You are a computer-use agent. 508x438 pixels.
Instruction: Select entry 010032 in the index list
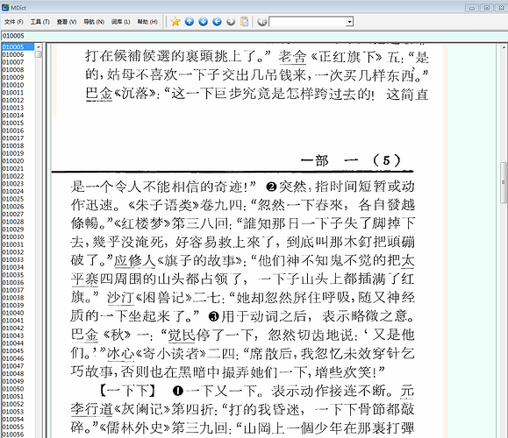(13, 252)
